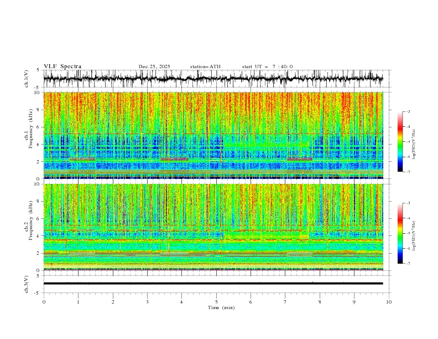Click time axis tick label "9"
Image resolution: width=438 pixels, height=339 pixels.
(x=354, y=302)
